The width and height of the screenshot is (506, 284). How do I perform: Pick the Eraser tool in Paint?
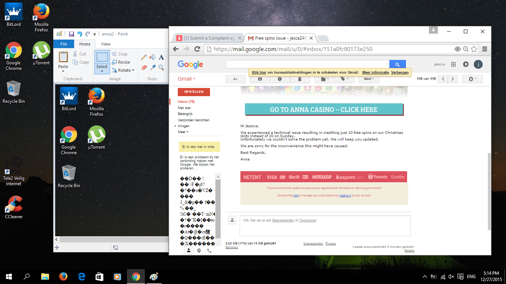click(144, 67)
